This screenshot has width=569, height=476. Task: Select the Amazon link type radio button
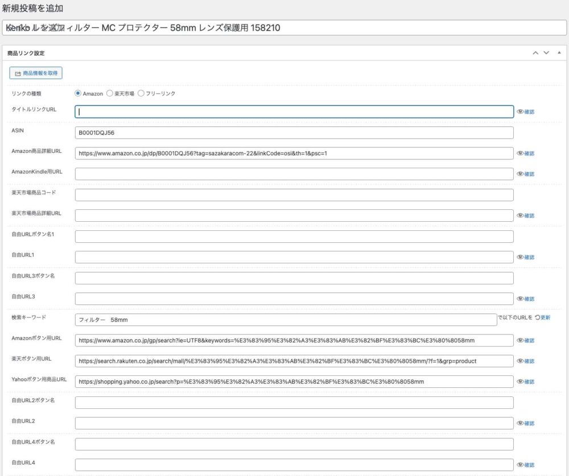pos(79,94)
